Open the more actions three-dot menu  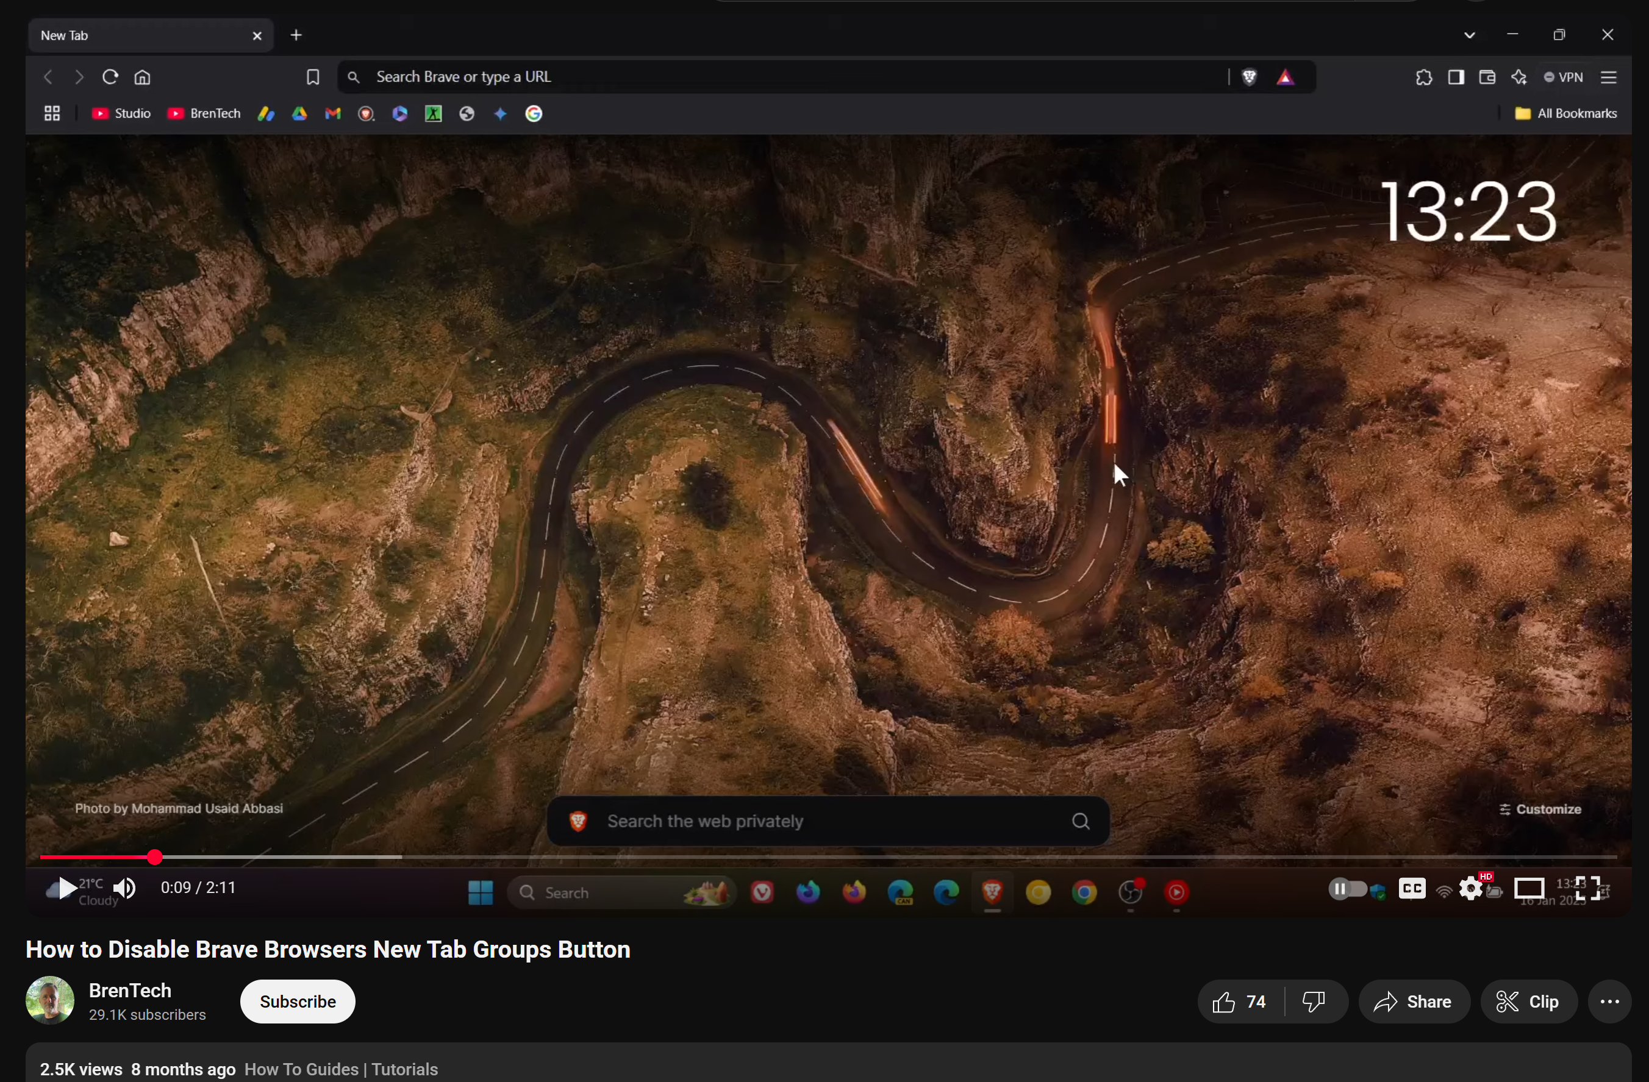(x=1609, y=1002)
